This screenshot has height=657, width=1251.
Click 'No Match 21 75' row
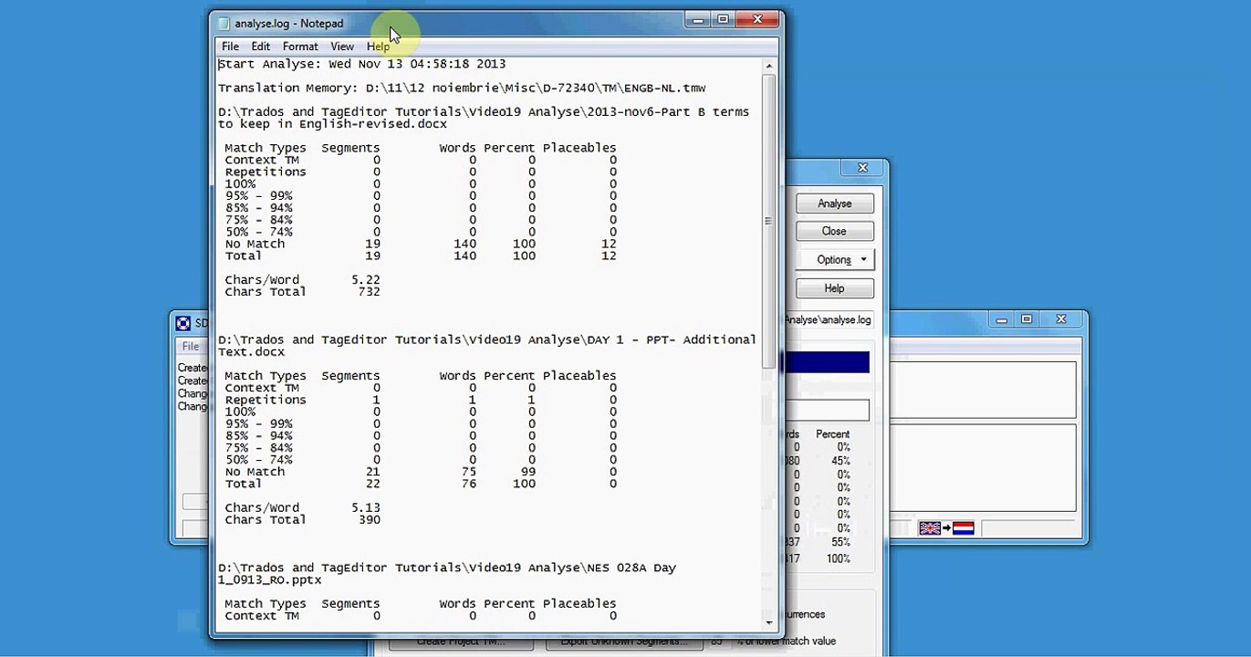tap(421, 473)
